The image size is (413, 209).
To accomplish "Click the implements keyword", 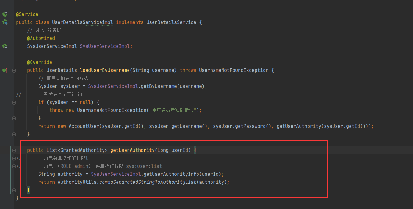I will 130,22.
